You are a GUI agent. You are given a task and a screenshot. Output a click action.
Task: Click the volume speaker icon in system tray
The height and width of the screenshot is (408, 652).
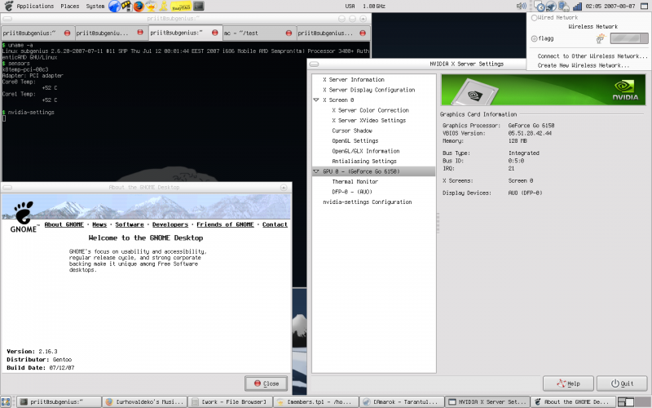pyautogui.click(x=521, y=6)
